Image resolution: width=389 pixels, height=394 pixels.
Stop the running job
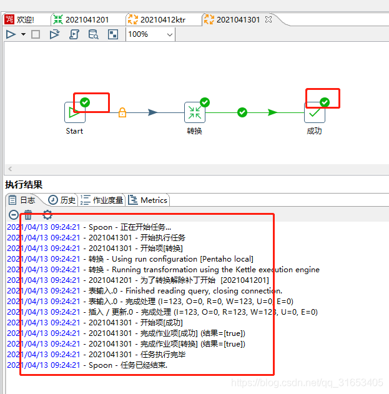(36, 34)
